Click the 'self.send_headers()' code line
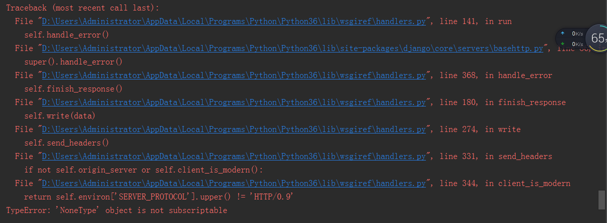Viewport: 607px width, 223px height. pos(66,143)
